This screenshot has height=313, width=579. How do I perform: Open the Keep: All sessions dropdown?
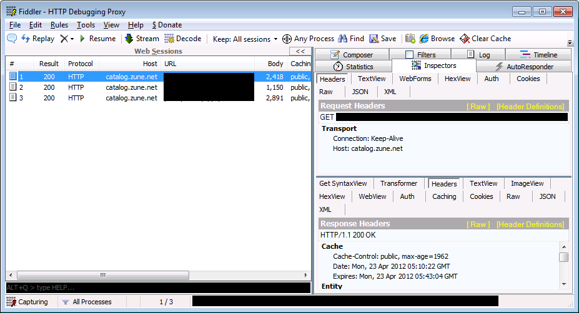tap(245, 39)
